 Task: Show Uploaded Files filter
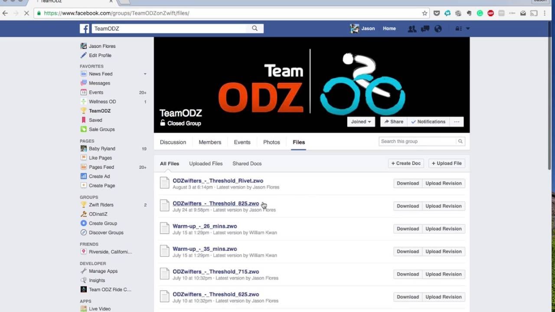(x=206, y=163)
